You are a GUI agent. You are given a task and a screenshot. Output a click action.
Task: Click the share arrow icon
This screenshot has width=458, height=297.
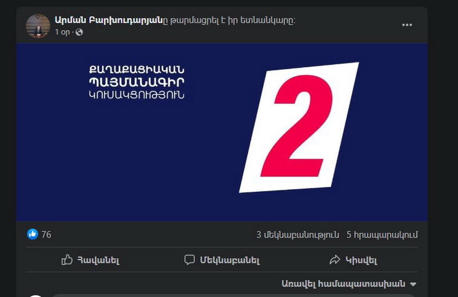click(x=335, y=259)
